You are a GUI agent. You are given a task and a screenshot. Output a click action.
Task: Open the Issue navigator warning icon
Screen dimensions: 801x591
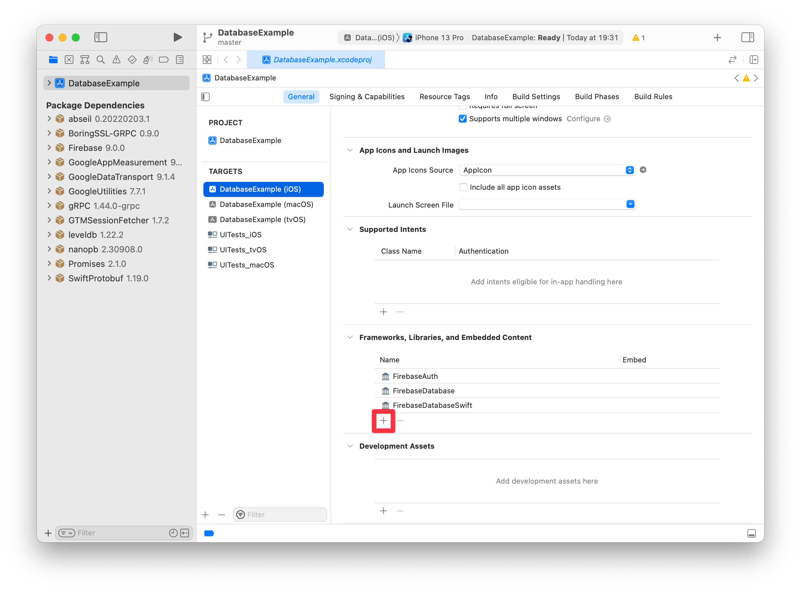(x=116, y=60)
